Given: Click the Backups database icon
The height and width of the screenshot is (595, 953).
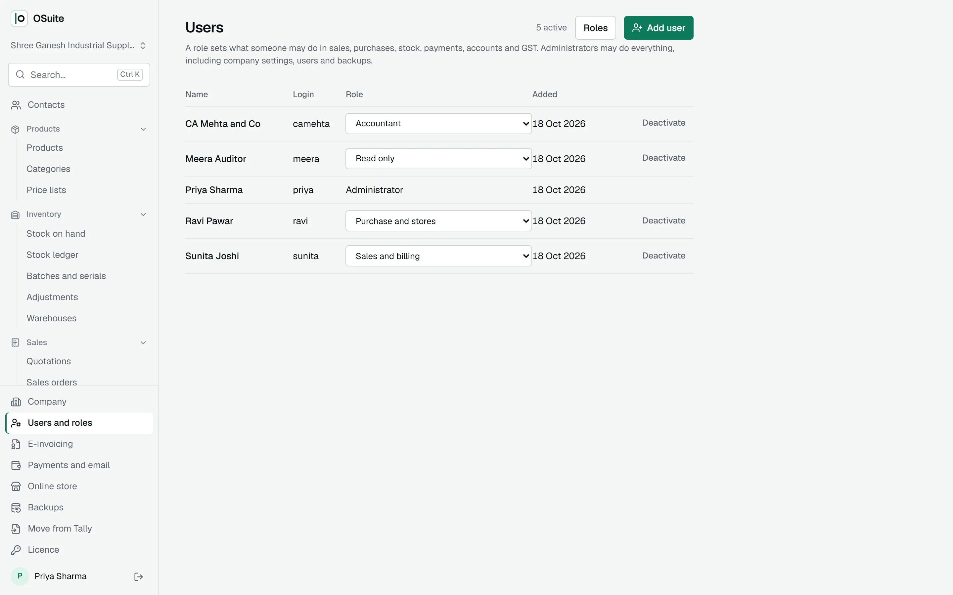Looking at the screenshot, I should click(x=16, y=508).
